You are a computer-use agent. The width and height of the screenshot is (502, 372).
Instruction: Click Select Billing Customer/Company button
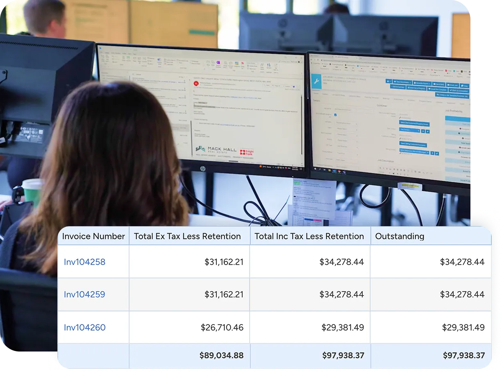pyautogui.click(x=413, y=144)
